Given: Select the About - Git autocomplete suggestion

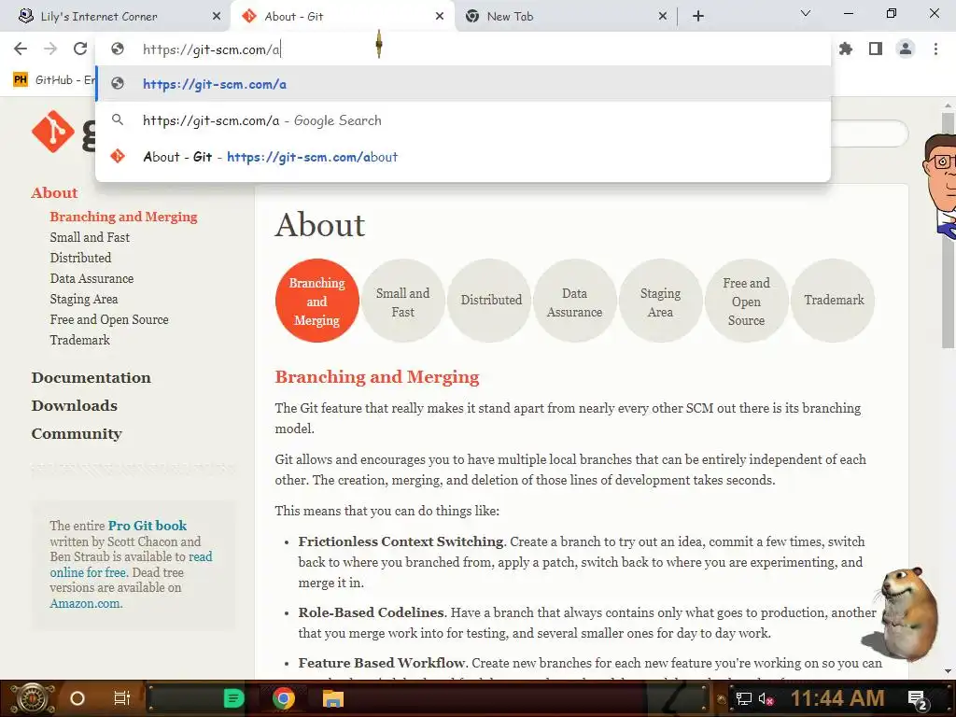Looking at the screenshot, I should 463,157.
